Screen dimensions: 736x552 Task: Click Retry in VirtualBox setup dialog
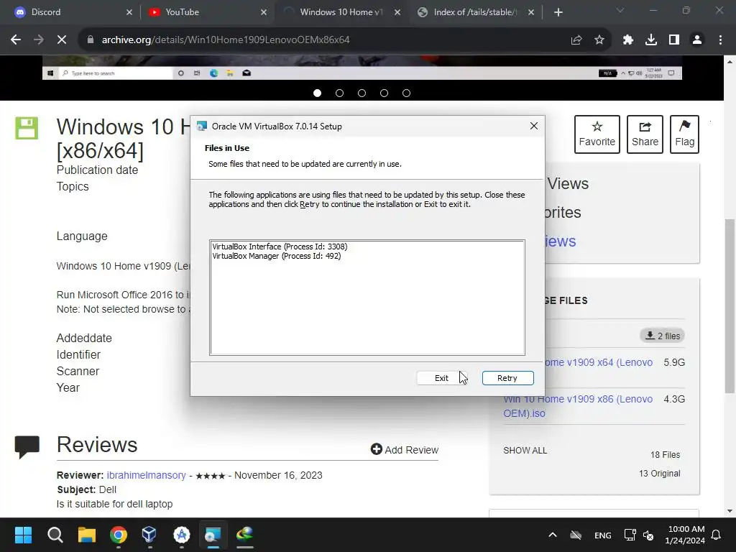(x=507, y=378)
